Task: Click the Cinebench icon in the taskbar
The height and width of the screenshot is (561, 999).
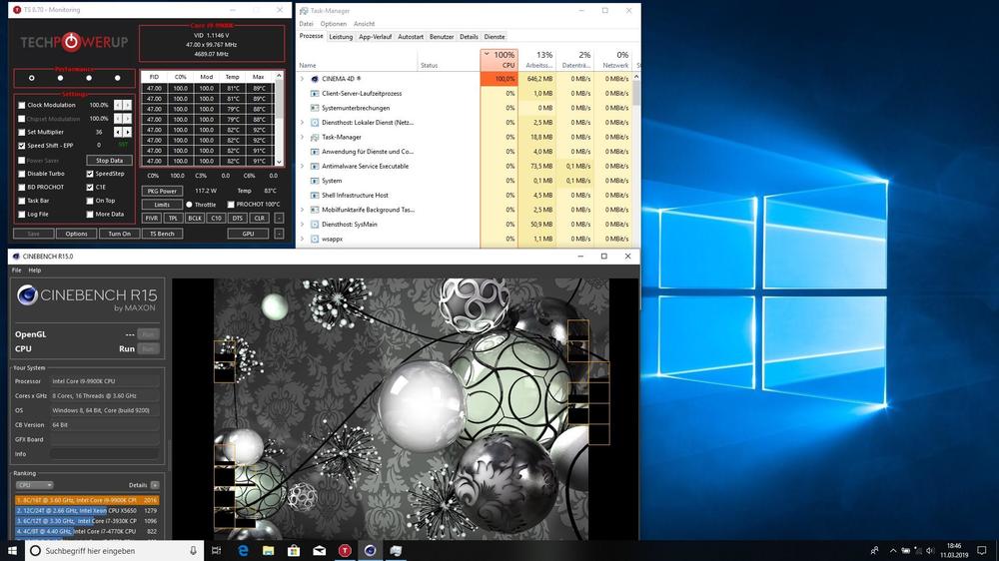Action: (371, 550)
